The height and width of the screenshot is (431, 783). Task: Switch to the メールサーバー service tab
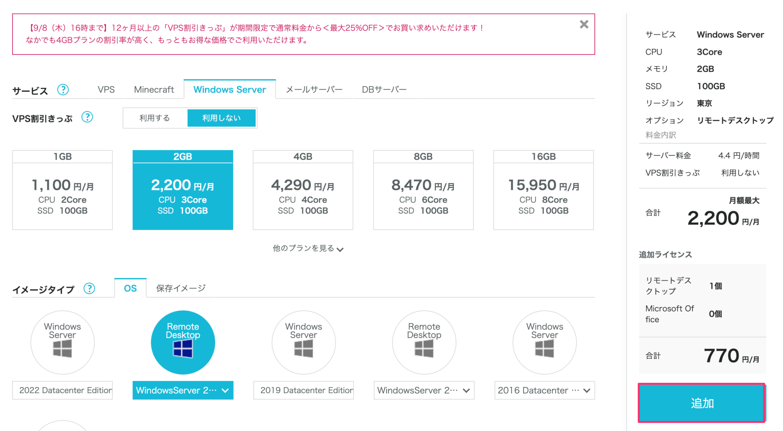(314, 89)
